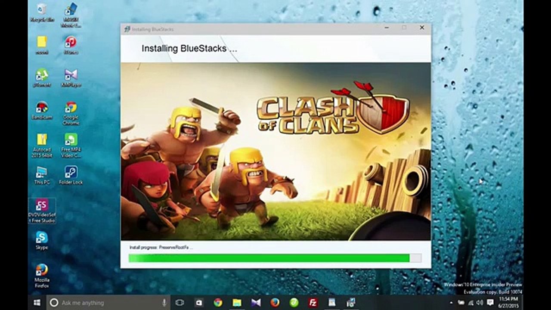This screenshot has height=310, width=551.
Task: Show hidden system tray icons
Action: (x=451, y=303)
